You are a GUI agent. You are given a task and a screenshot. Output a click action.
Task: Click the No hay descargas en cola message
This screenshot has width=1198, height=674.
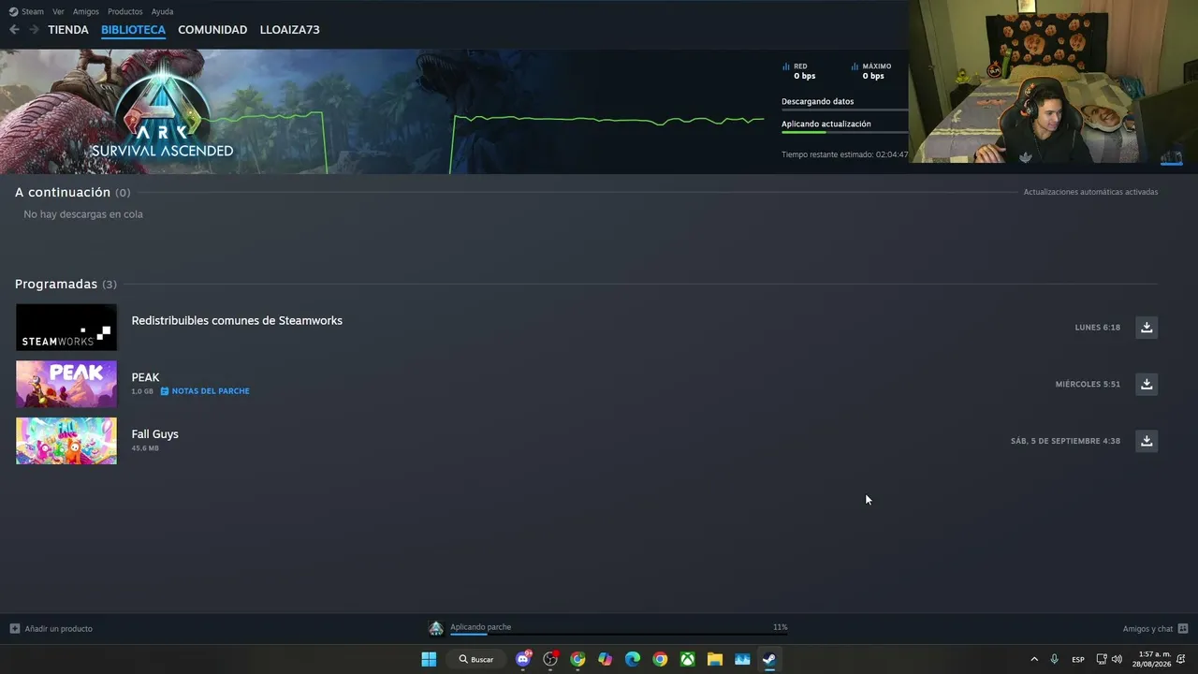coord(83,214)
